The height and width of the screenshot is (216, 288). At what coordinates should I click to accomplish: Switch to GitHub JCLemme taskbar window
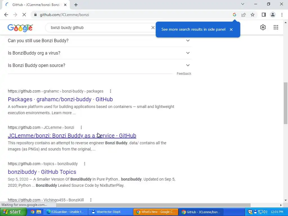[x=201, y=212]
